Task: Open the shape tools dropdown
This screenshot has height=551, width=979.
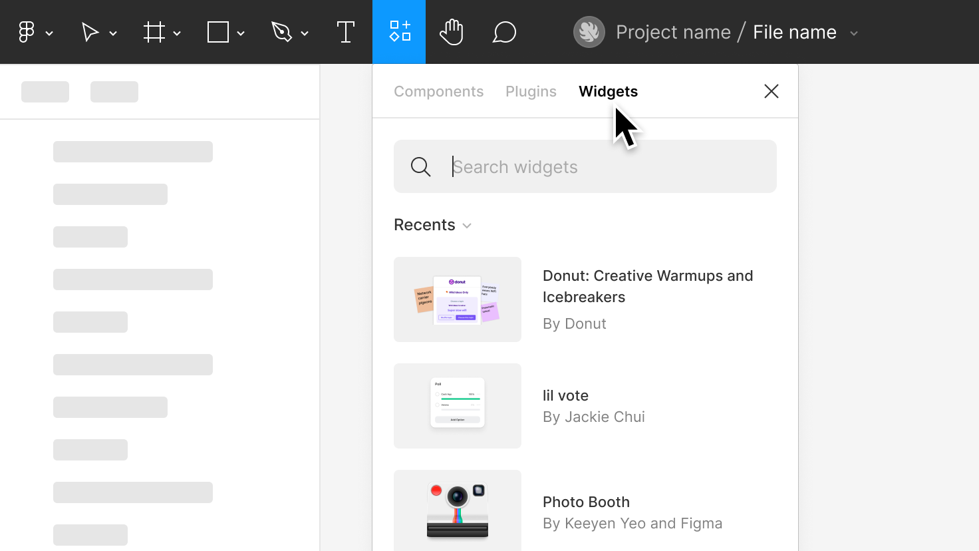Action: click(x=241, y=32)
